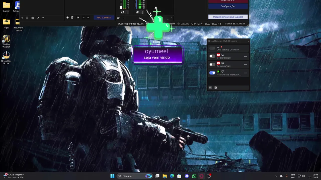Screen dimensions: 321x180
Task: Click the Kick logo on MarsUndead row
Action: point(218,71)
